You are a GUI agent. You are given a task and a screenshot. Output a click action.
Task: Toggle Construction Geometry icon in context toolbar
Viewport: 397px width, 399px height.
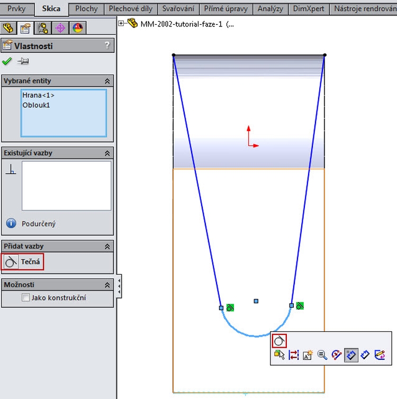click(294, 355)
